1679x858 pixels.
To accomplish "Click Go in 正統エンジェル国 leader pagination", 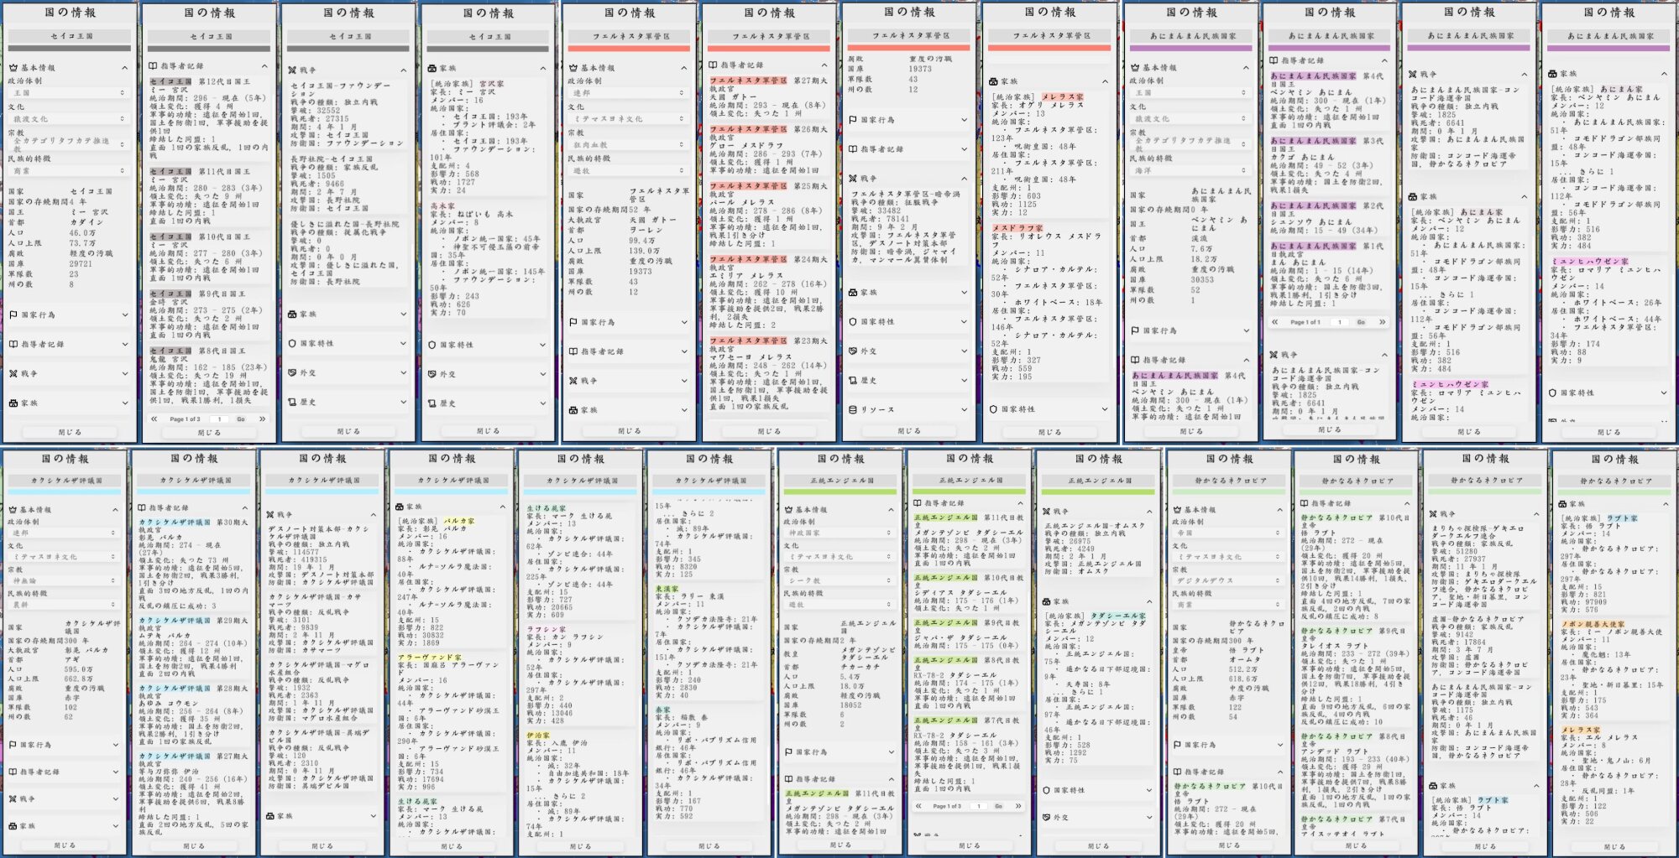I will pos(998,806).
